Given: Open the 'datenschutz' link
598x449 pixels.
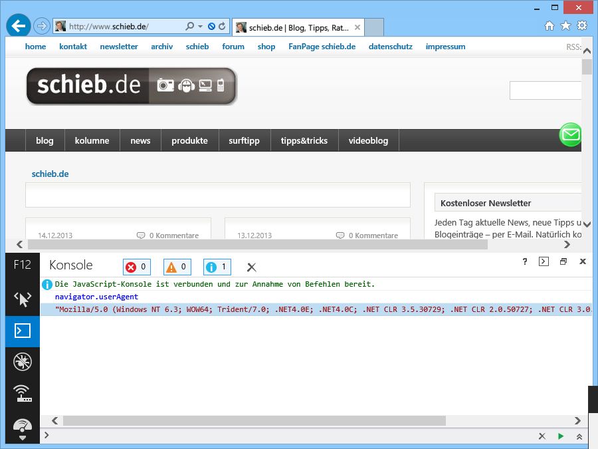Looking at the screenshot, I should point(391,47).
